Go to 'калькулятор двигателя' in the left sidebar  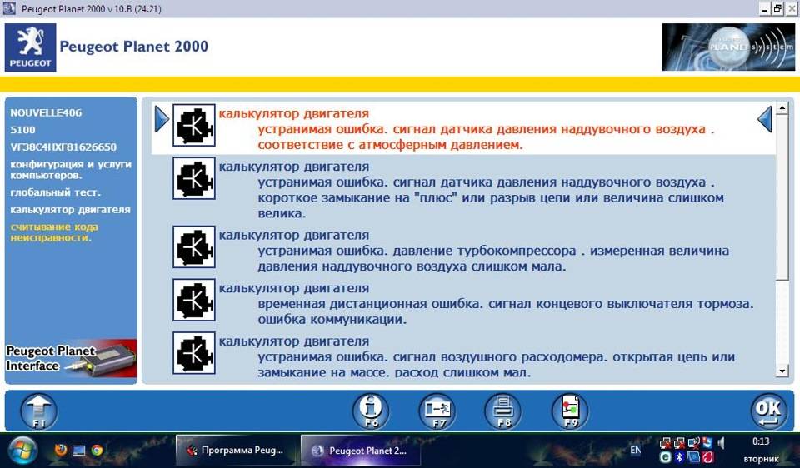tap(70, 210)
